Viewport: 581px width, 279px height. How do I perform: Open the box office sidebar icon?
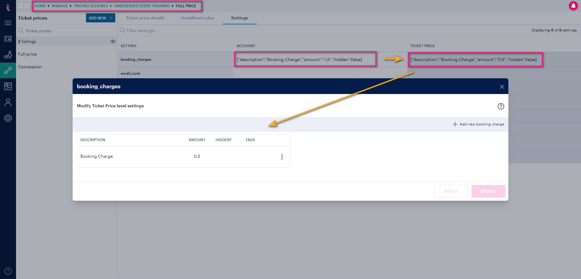[8, 55]
